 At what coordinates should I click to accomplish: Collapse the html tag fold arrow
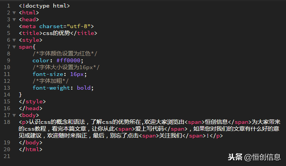pos(14,13)
